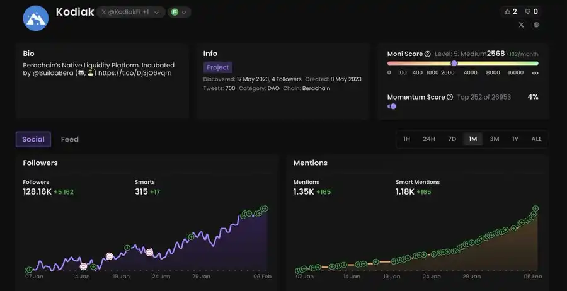The image size is (567, 291).
Task: Click the Moni Score help icon
Action: pyautogui.click(x=428, y=54)
